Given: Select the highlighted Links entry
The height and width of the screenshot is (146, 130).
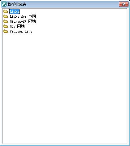Looking at the screenshot, I should point(15,11).
